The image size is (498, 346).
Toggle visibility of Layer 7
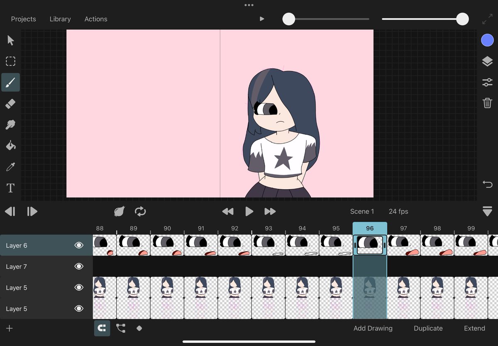coord(79,266)
